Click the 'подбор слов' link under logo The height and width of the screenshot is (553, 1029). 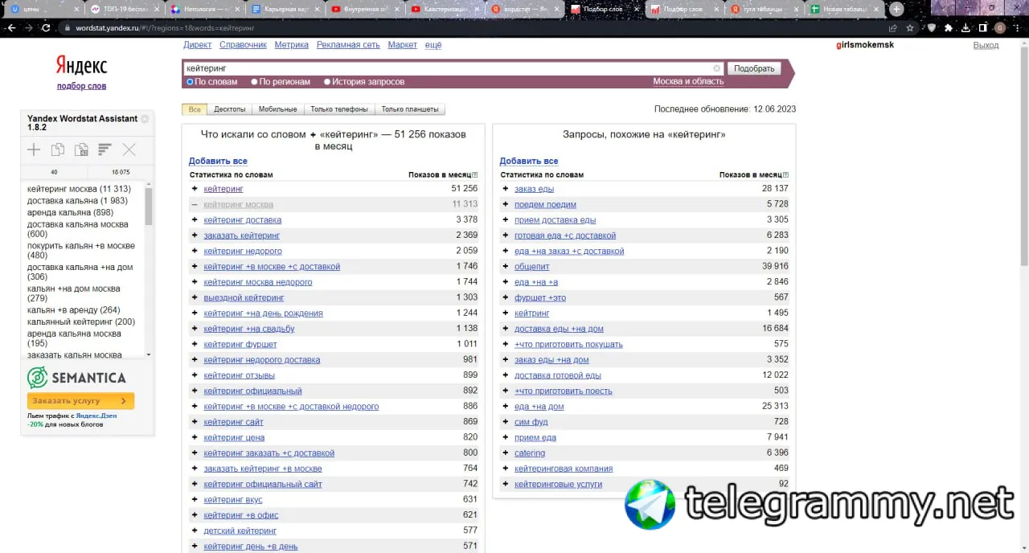81,86
